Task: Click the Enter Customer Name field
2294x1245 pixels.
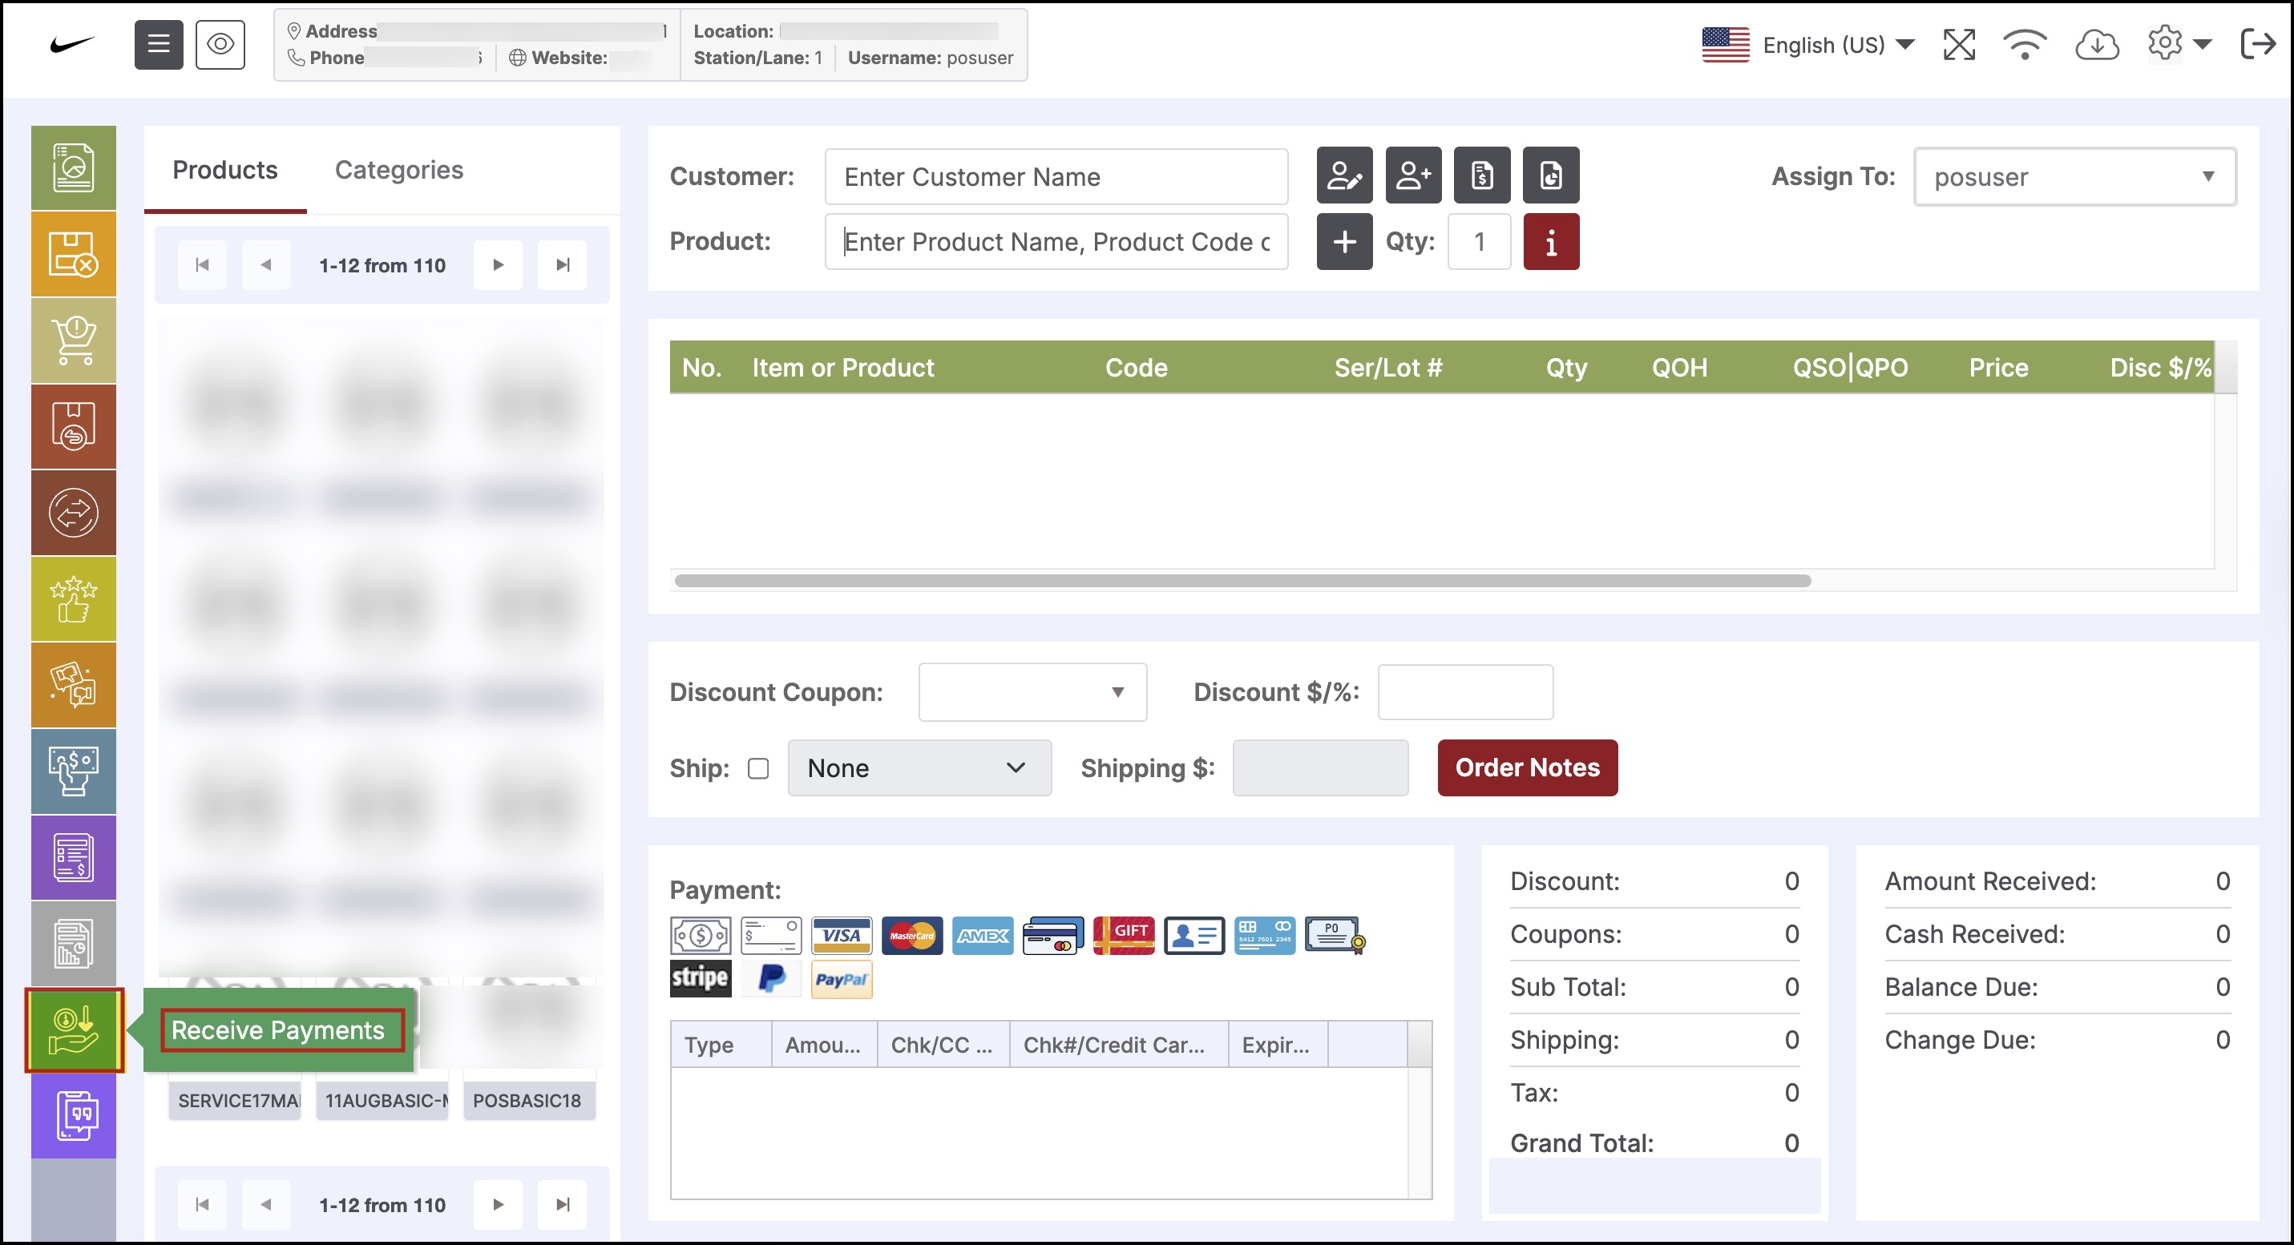Action: click(1056, 176)
